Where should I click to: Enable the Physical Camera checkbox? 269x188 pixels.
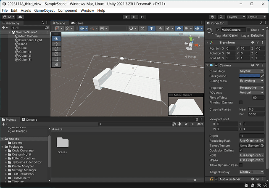(241, 103)
